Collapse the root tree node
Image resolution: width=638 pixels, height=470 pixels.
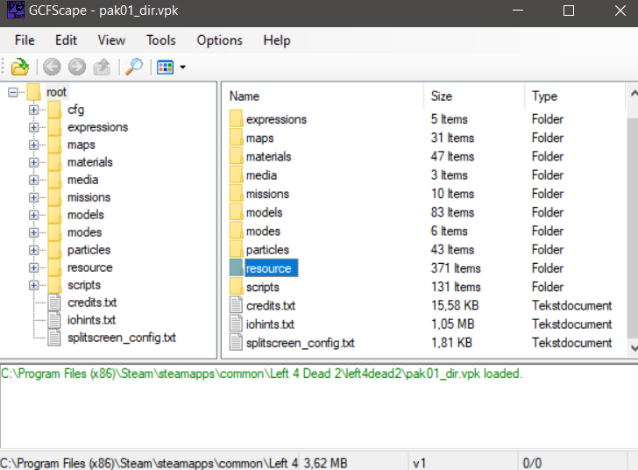[13, 92]
